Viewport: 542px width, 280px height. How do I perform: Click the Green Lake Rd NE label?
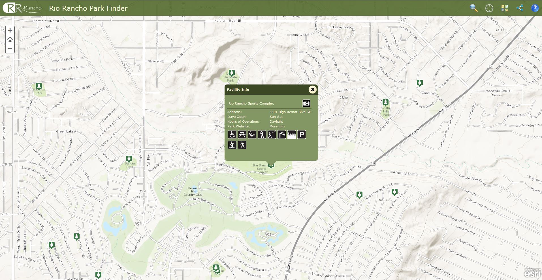pyautogui.click(x=69, y=132)
